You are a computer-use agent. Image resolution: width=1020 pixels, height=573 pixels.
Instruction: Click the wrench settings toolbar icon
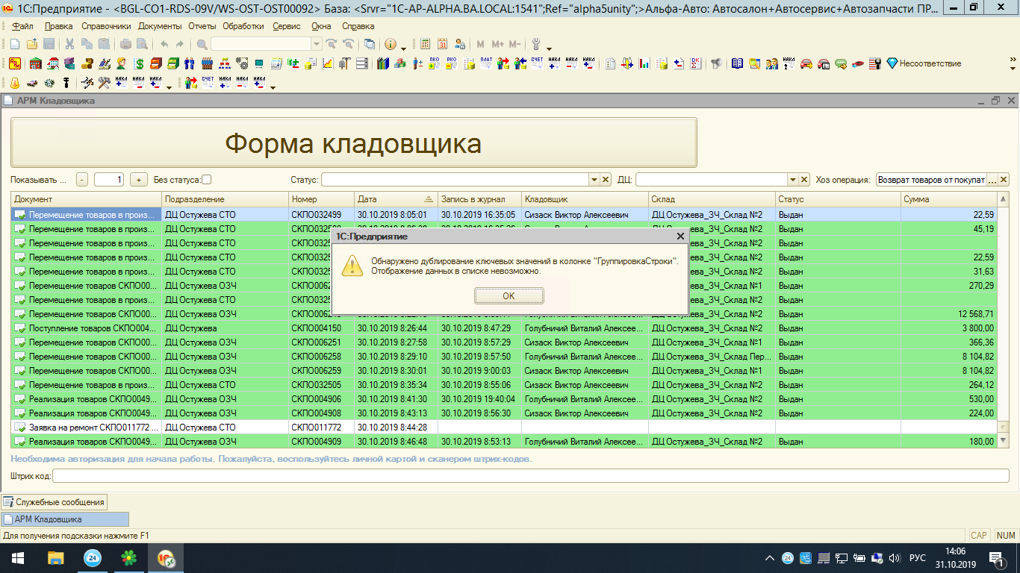tap(535, 45)
